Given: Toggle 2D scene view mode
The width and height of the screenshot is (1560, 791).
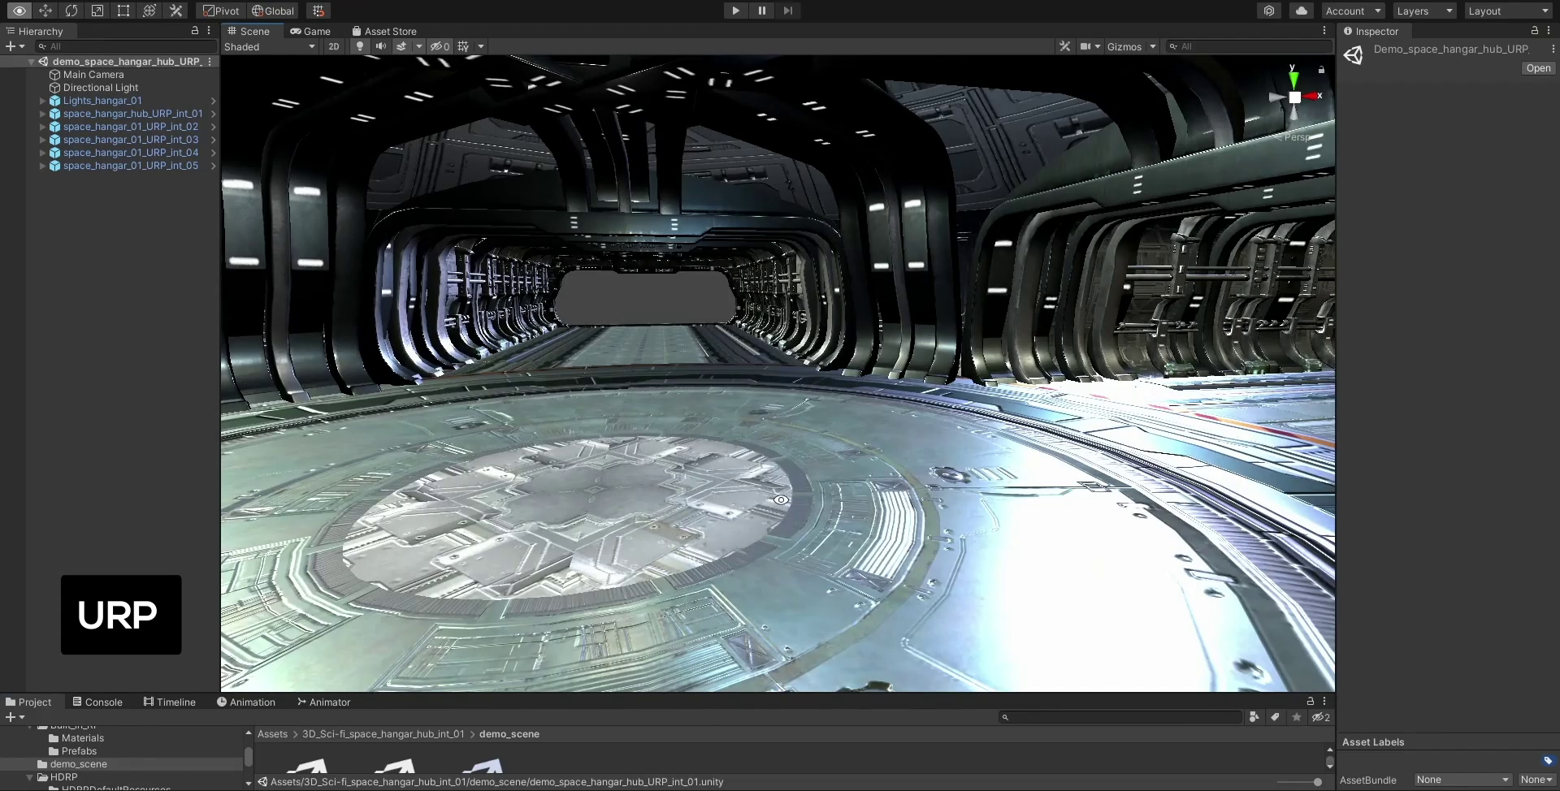Looking at the screenshot, I should coord(333,46).
